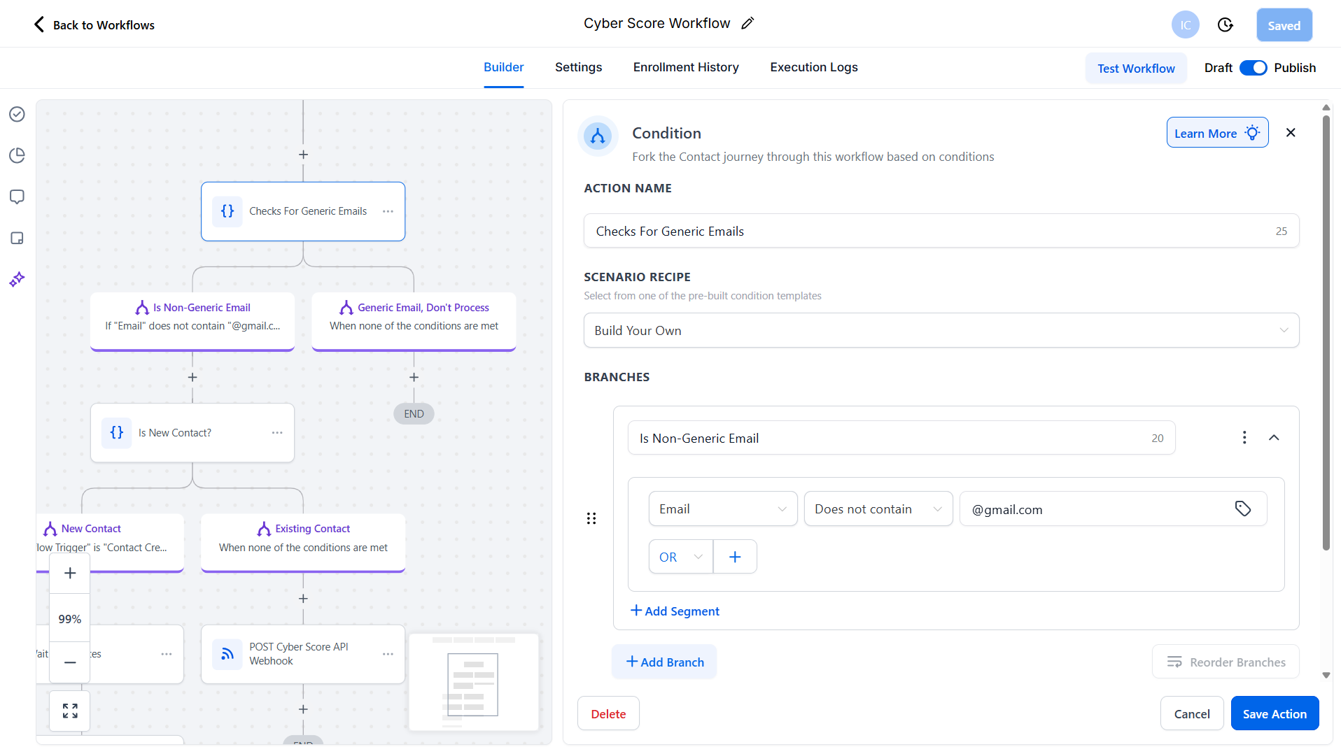The height and width of the screenshot is (754, 1341).
Task: Click the Save Action button
Action: pos(1275,713)
